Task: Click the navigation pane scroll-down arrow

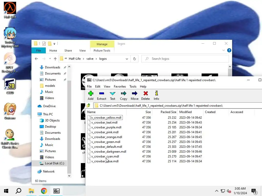Action: coord(69,176)
